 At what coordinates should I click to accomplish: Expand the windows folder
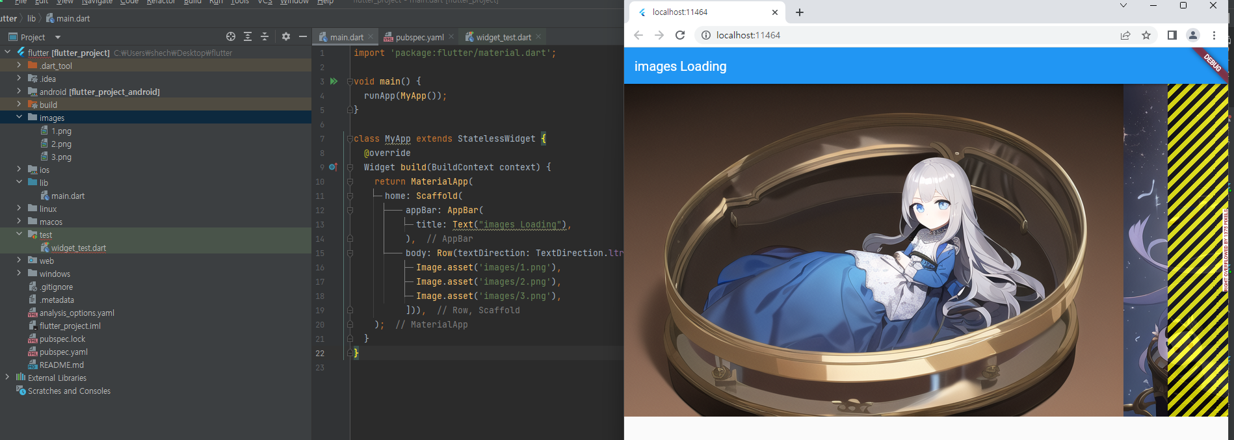[x=19, y=273]
